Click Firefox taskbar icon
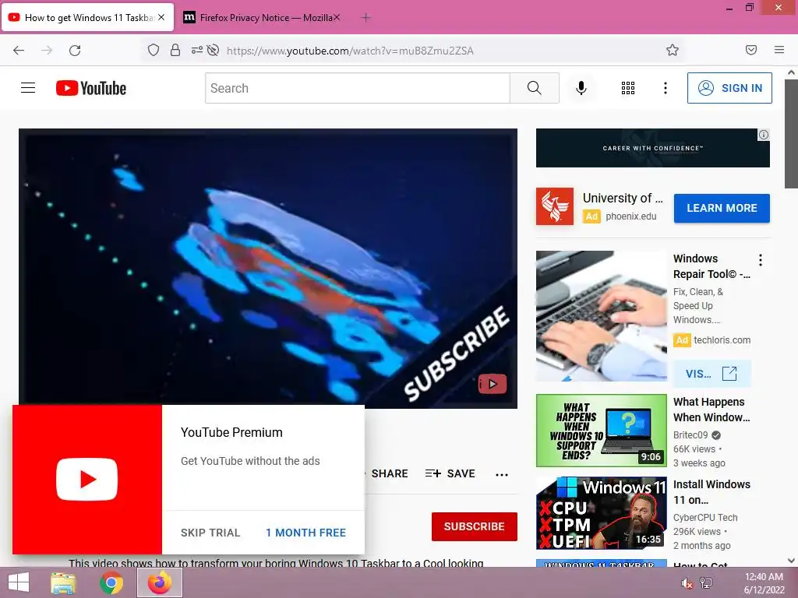Viewport: 798px width, 598px height. click(160, 582)
